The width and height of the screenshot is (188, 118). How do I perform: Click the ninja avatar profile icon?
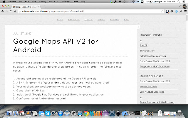184,6
